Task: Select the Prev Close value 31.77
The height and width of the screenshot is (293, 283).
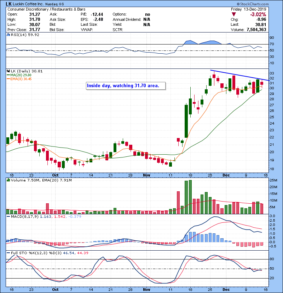Action: [x=35, y=30]
